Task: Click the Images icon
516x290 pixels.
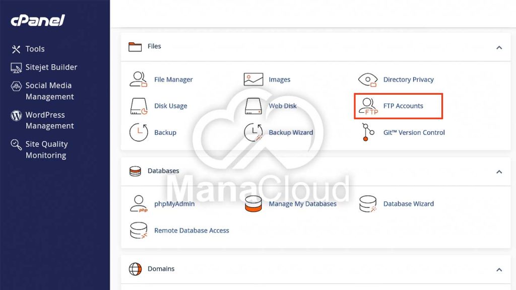Action: coord(253,79)
